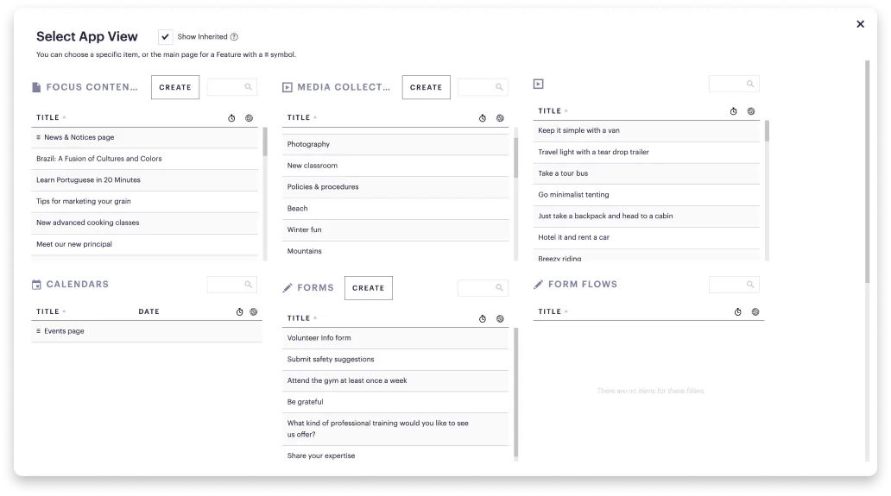The width and height of the screenshot is (891, 496).
Task: Select Volunteer Info form
Action: [x=395, y=338]
